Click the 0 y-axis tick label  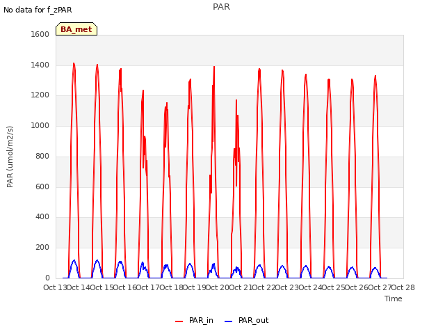[x=47, y=278]
